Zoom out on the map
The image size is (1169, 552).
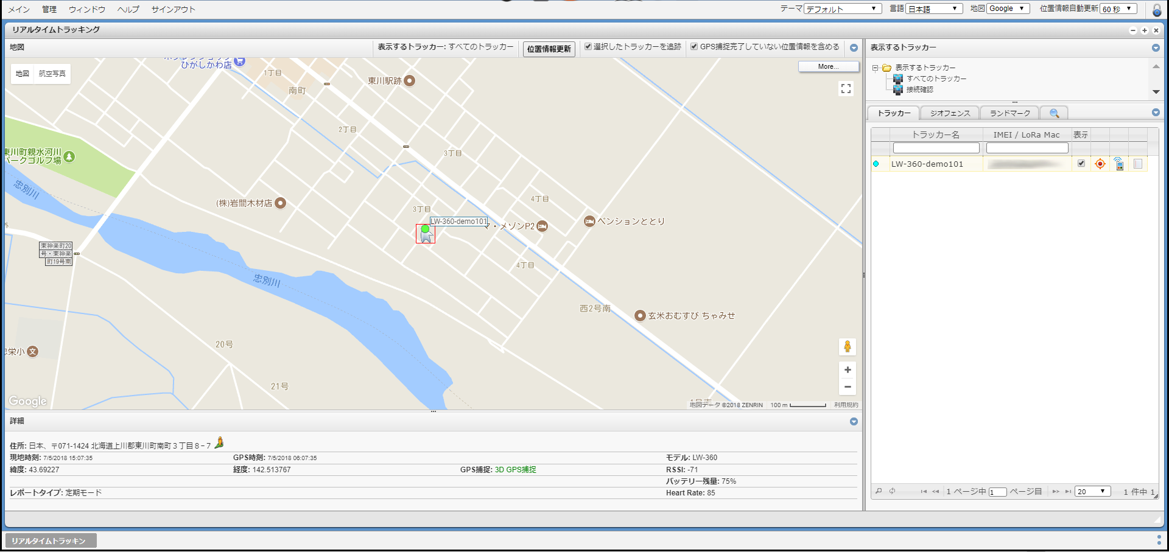pyautogui.click(x=847, y=387)
